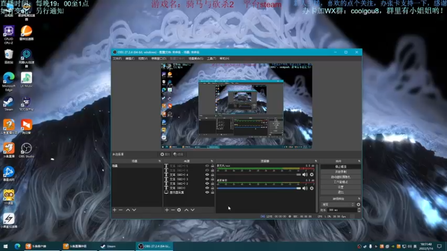
Task: Open the scene transition type dropdown
Action: [338, 204]
